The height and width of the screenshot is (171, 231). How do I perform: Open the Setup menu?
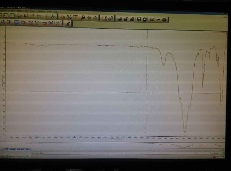click(49, 12)
